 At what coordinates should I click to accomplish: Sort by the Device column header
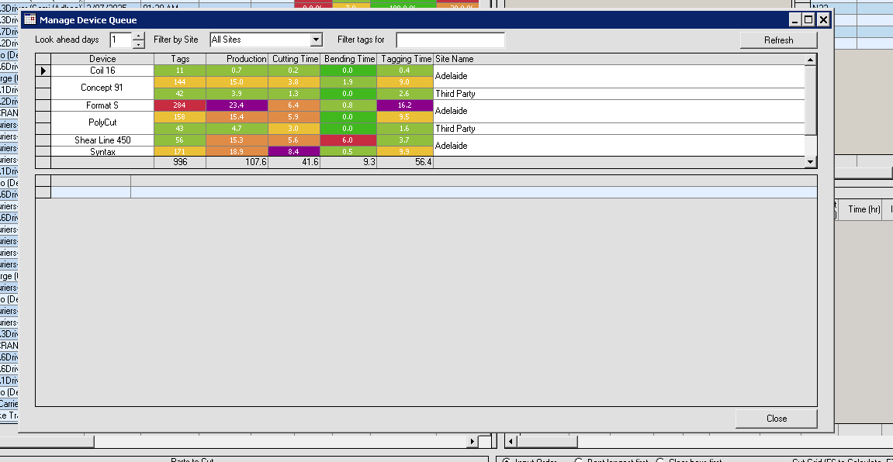[x=102, y=59]
